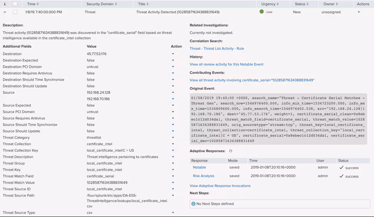Screen dimensions: 374x217
Task: Open action arrow for Destination field
Action: (x=173, y=54)
